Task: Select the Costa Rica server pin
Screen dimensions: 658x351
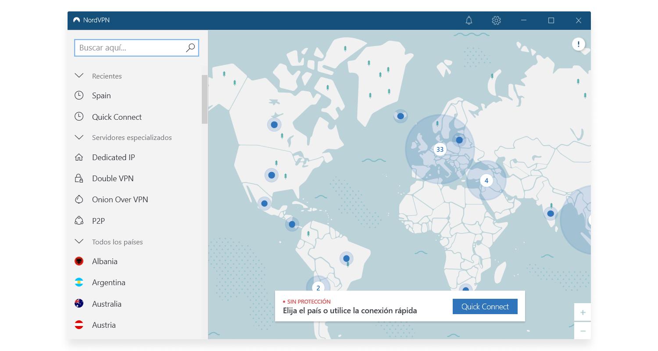Action: coord(292,224)
